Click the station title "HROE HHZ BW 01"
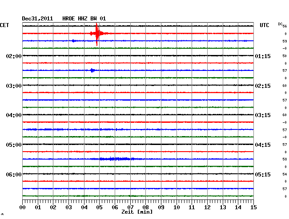This screenshot has height=219, width=289. click(84, 19)
